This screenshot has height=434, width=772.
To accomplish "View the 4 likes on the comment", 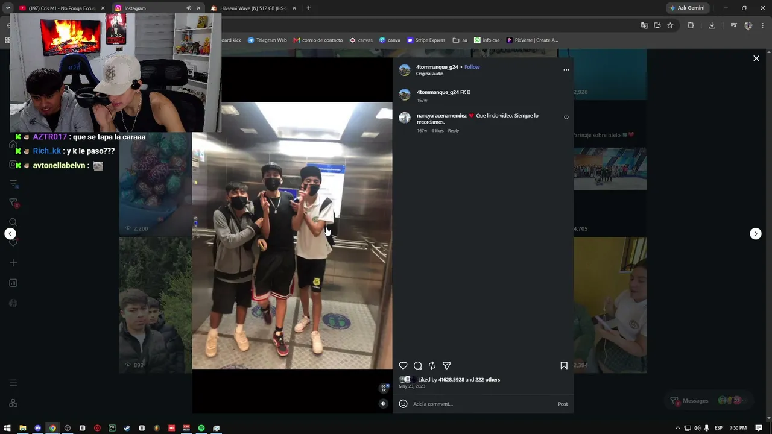I will coord(437,131).
